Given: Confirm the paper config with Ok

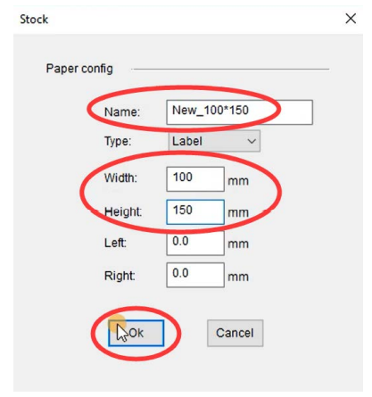Looking at the screenshot, I should pos(136,333).
